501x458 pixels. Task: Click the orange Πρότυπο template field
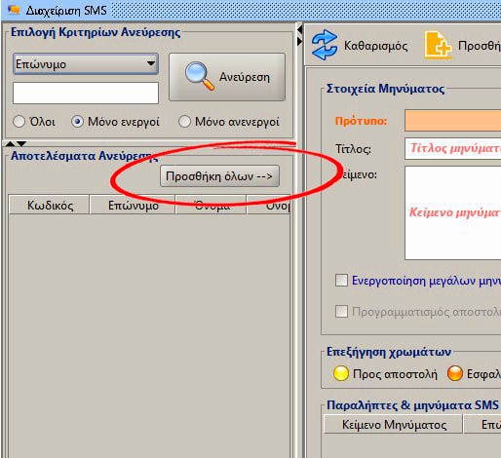coord(452,121)
